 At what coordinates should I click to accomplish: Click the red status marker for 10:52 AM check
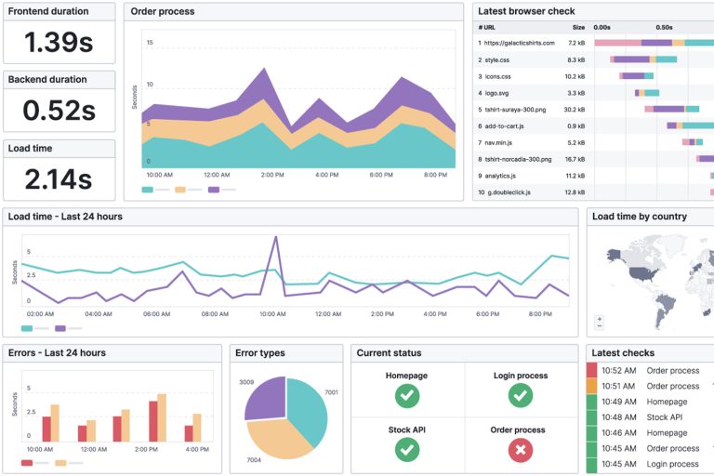pyautogui.click(x=592, y=370)
